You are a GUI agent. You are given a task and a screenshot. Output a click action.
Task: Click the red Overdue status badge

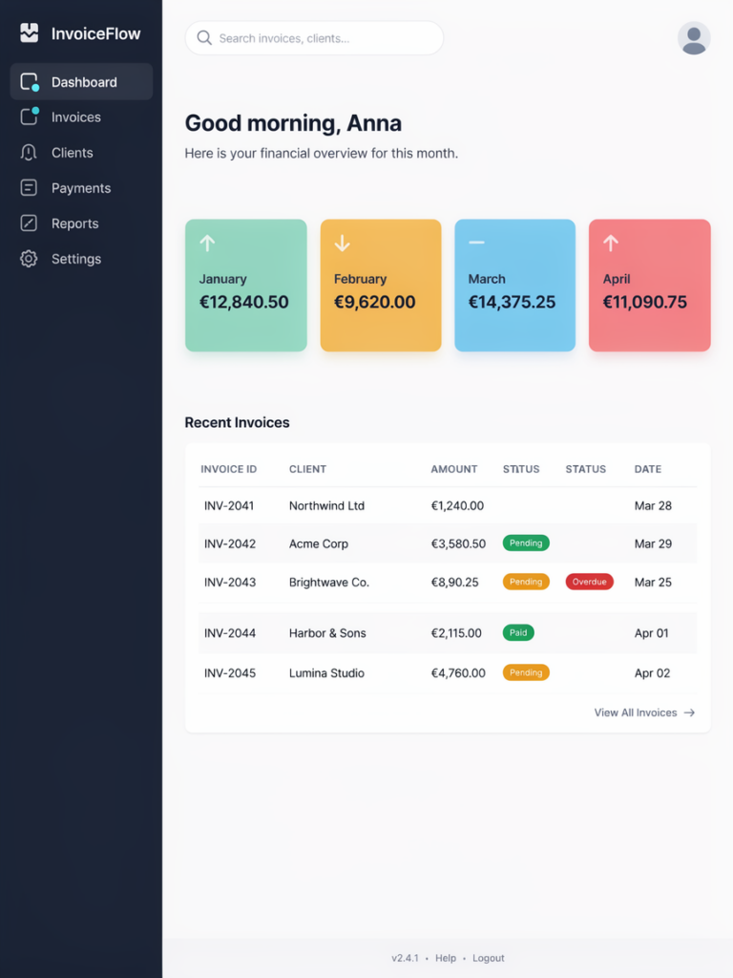589,582
